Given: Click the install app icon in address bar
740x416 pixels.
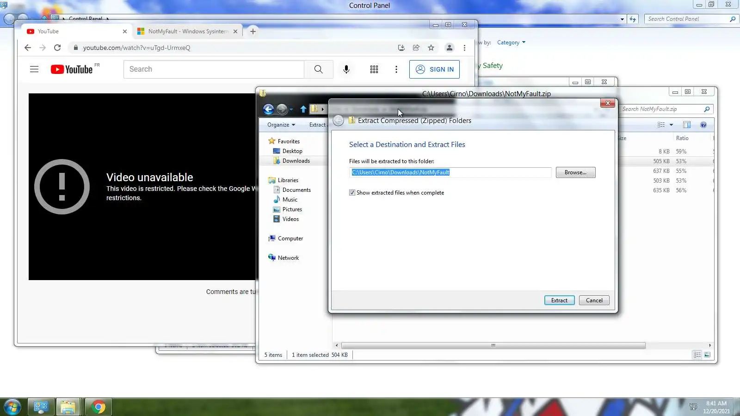Looking at the screenshot, I should point(401,48).
